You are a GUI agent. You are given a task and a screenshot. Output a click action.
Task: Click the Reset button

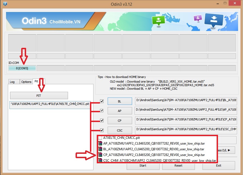coord(178,165)
